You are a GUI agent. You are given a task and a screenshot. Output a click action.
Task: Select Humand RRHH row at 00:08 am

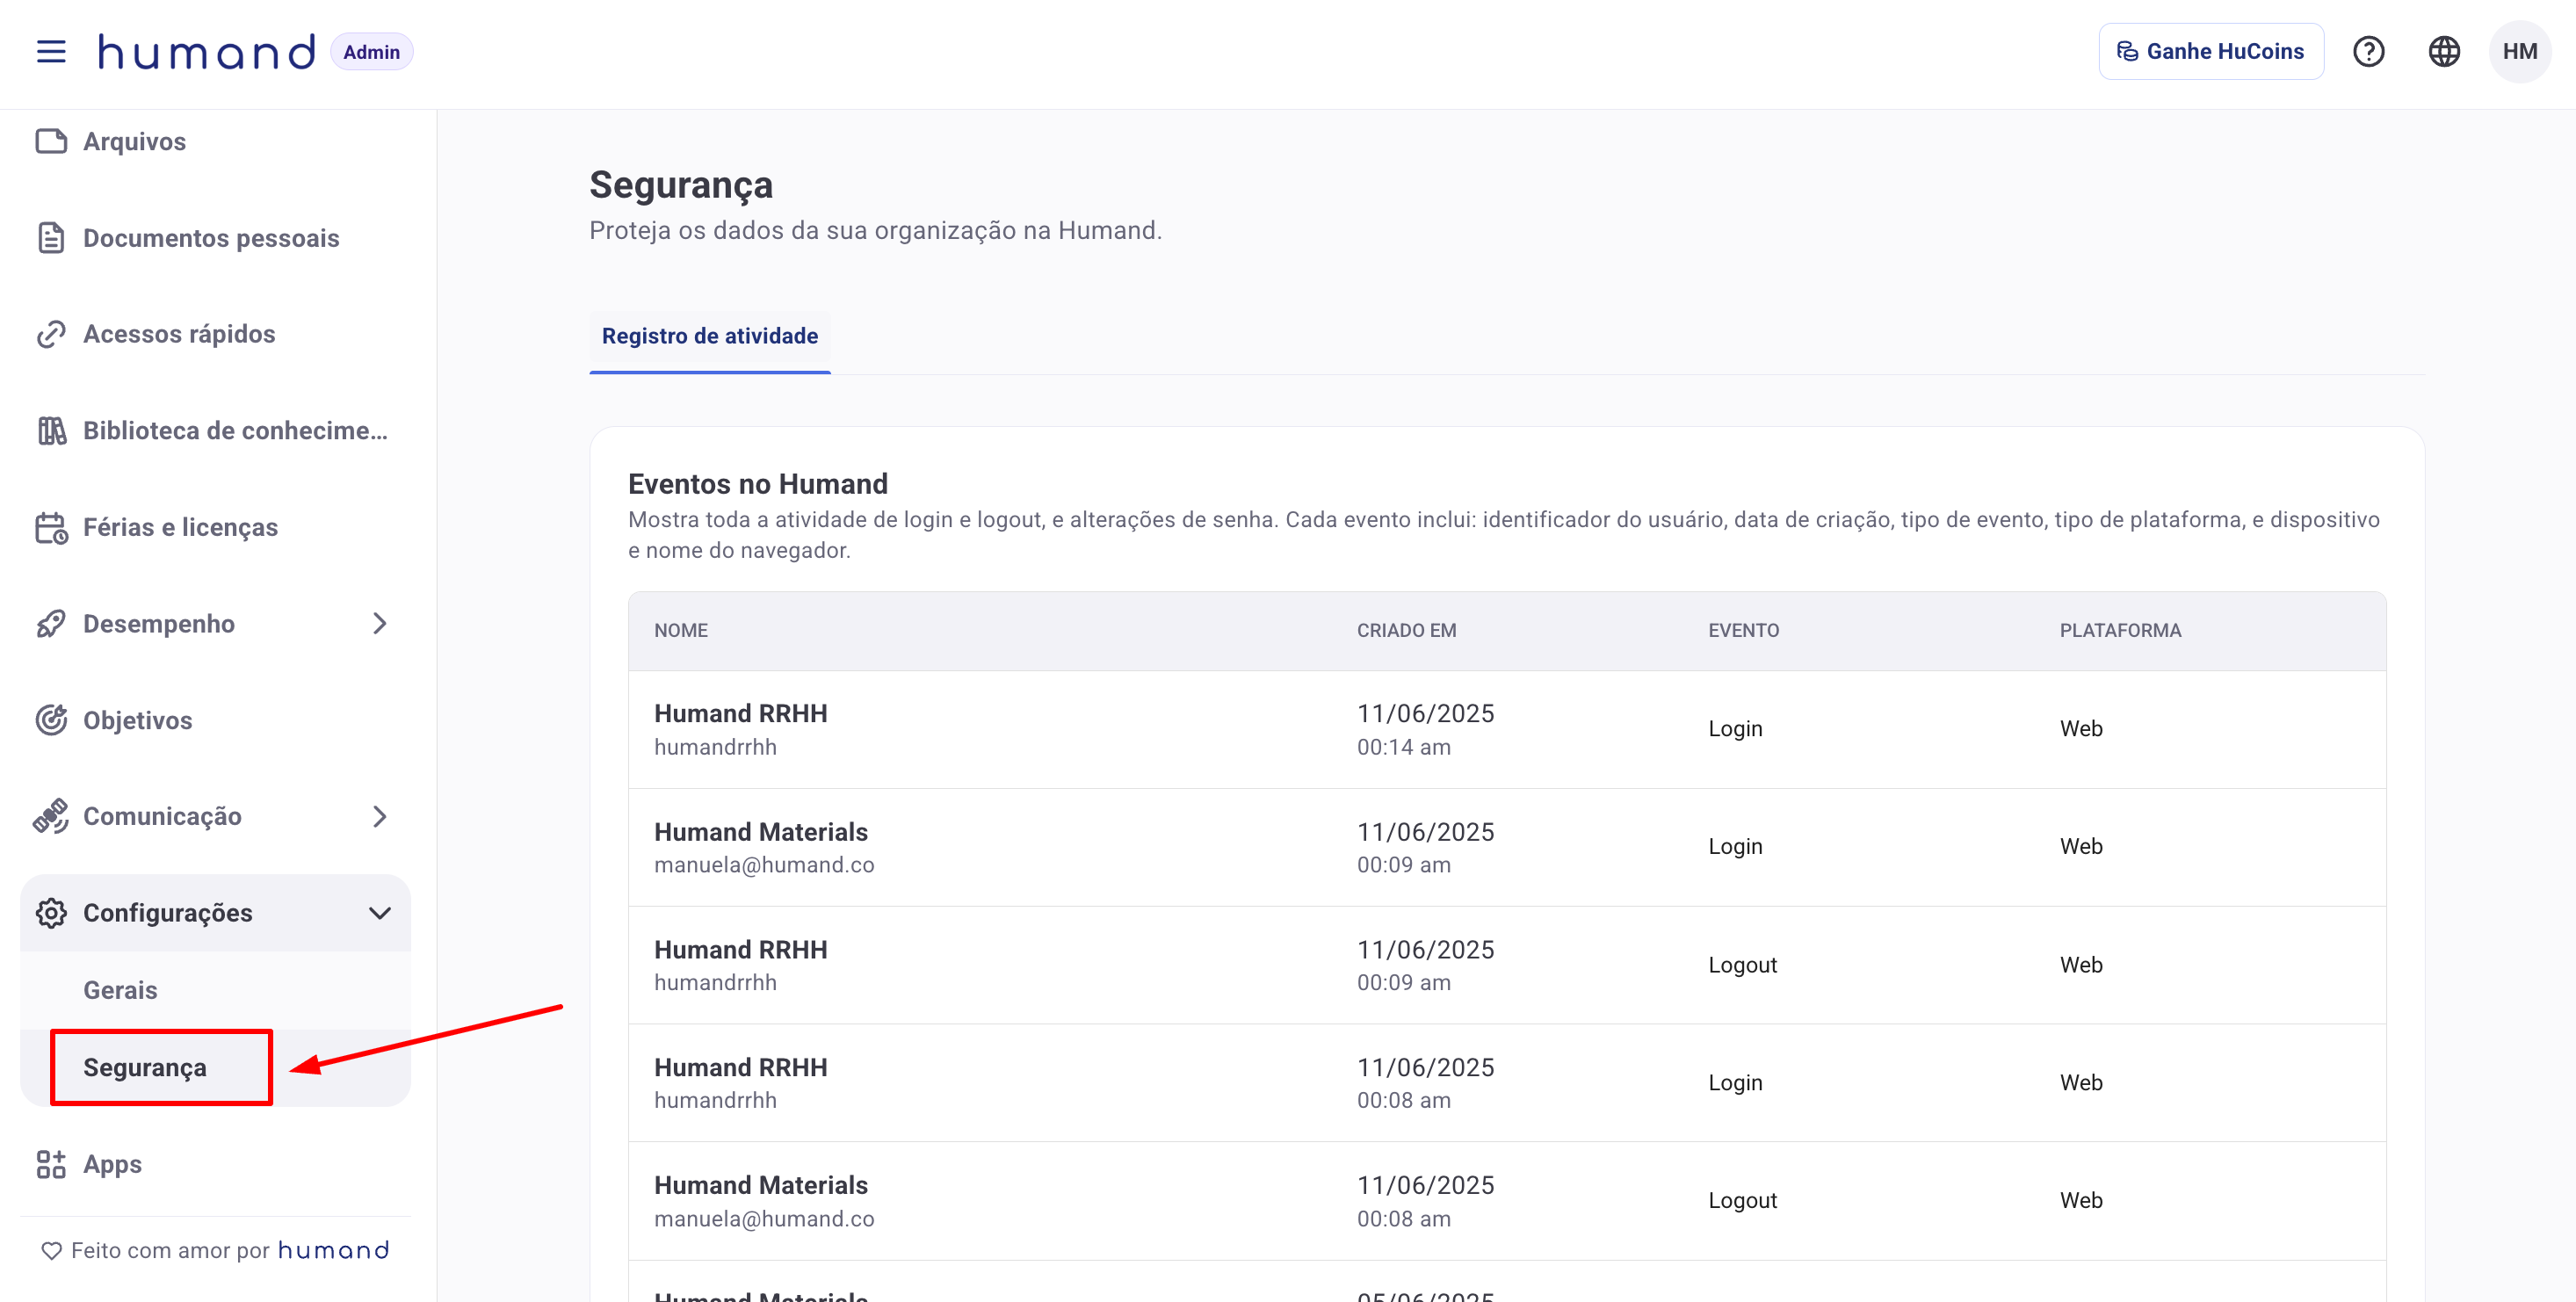[x=1507, y=1083]
